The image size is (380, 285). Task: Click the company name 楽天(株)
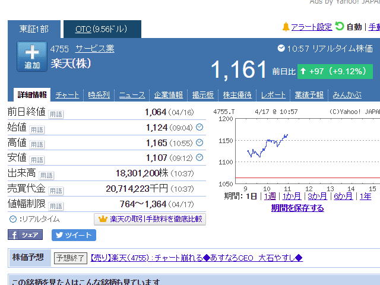71,64
